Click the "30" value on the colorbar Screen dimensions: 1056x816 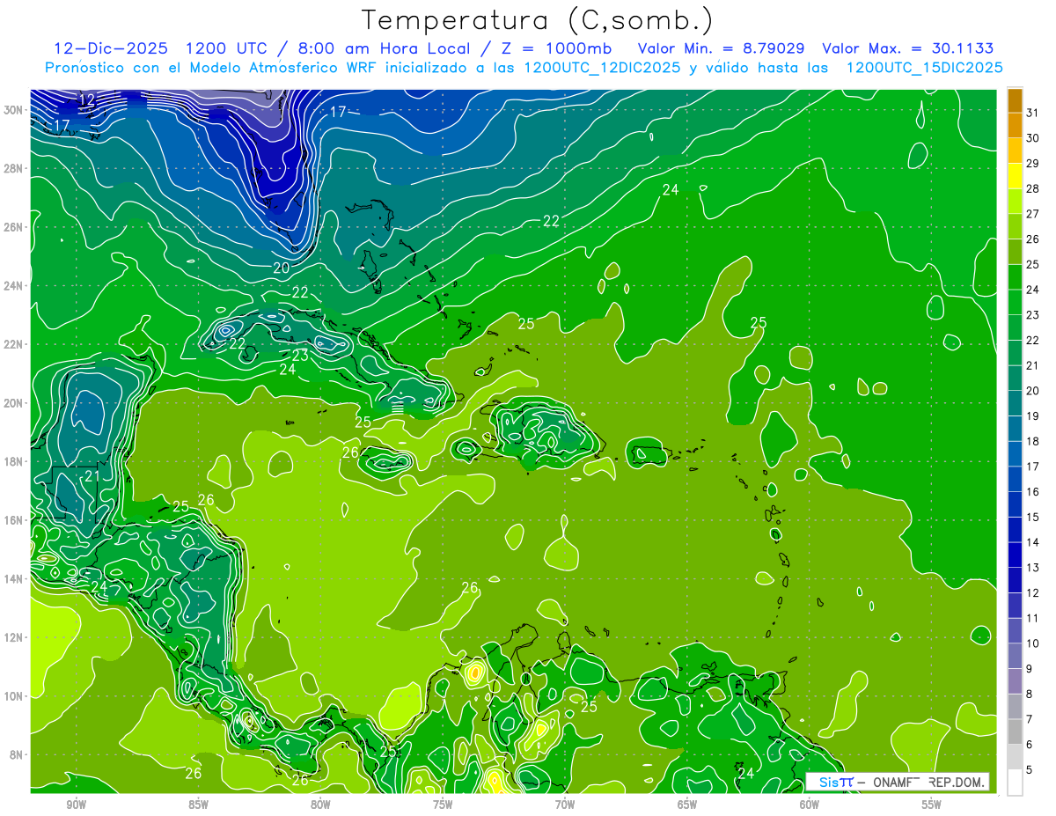click(x=1033, y=138)
